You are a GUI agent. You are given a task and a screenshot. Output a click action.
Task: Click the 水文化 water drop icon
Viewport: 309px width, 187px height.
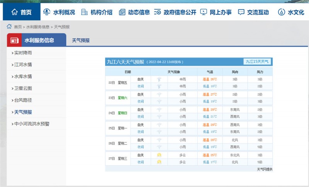pos(282,12)
